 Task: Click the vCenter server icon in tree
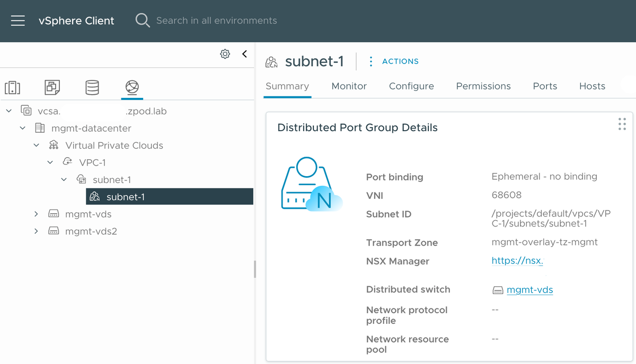pyautogui.click(x=26, y=111)
